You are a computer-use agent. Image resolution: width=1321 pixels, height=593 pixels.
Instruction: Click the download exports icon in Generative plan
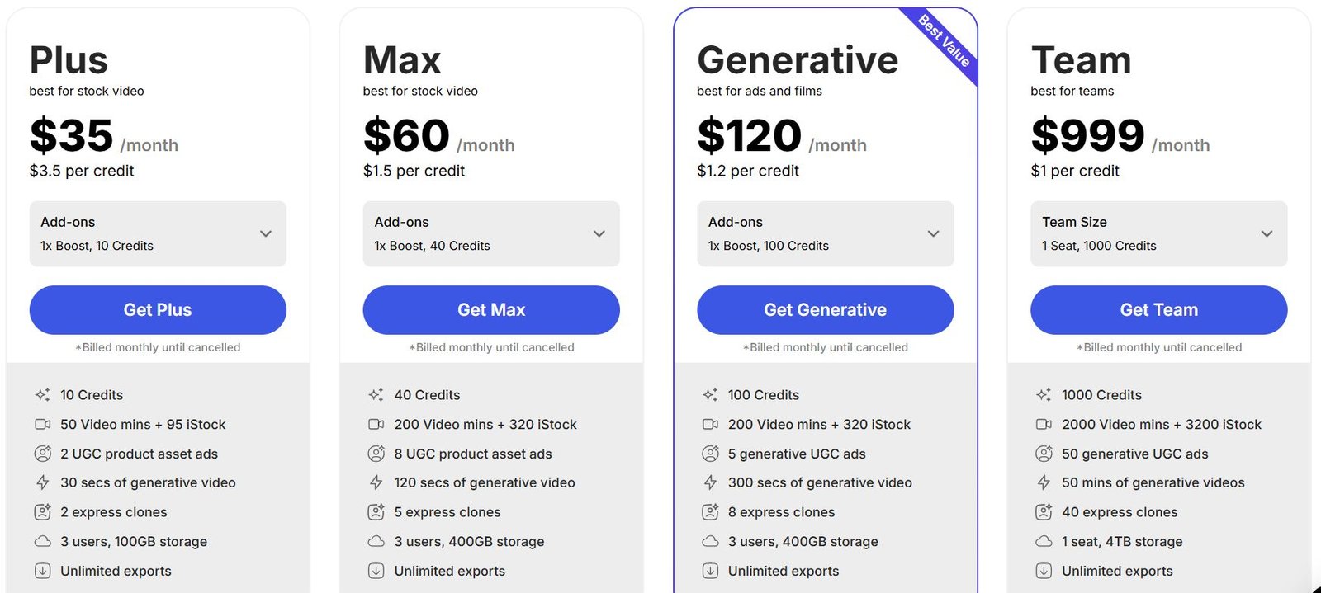pyautogui.click(x=710, y=571)
